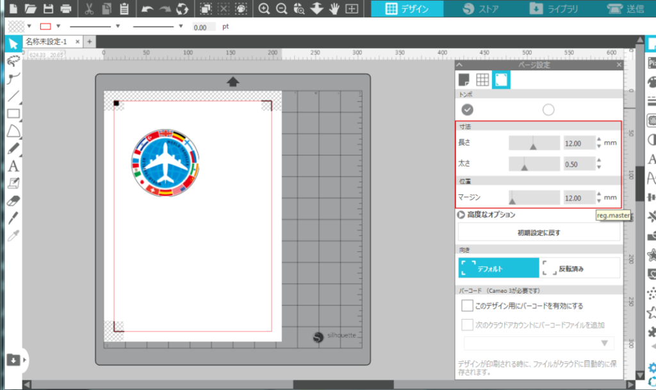Decrease the マージン value with the down arrow

click(599, 201)
